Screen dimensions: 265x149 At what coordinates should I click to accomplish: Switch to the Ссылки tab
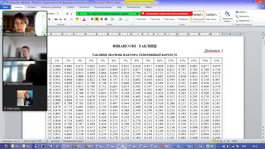(70, 7)
